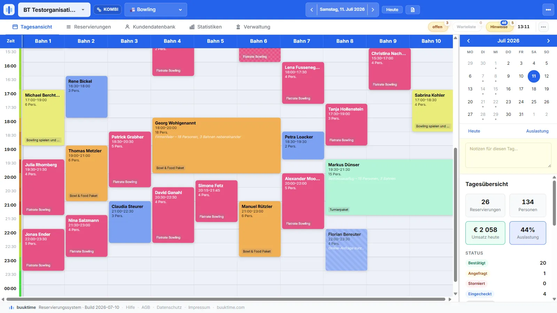The width and height of the screenshot is (557, 313).
Task: Open the Verwaltung tab
Action: pos(253,27)
